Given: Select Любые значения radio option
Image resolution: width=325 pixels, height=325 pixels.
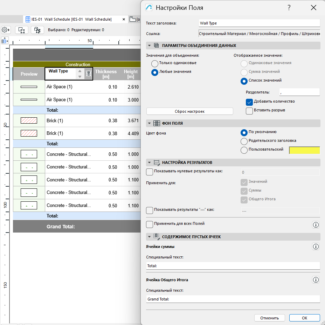Looking at the screenshot, I should pos(155,72).
